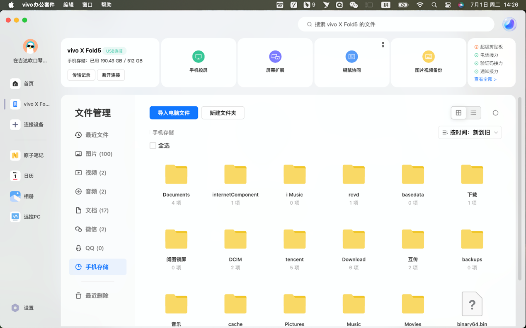Expand 查看全部 feature list

(485, 79)
